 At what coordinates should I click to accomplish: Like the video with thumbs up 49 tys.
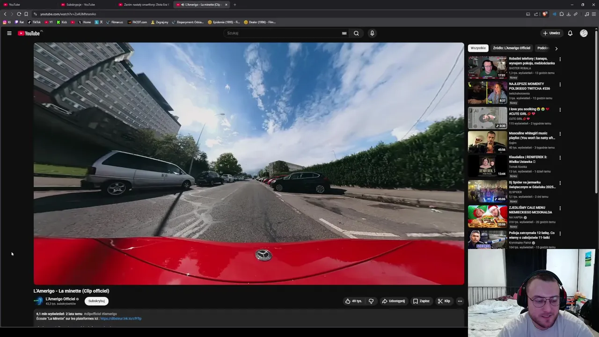354,301
